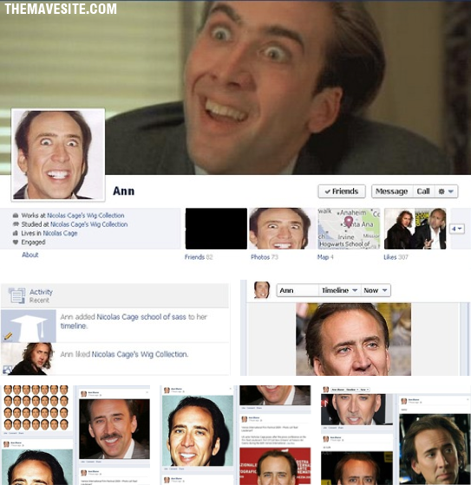Open the Timeline dropdown

pyautogui.click(x=340, y=290)
